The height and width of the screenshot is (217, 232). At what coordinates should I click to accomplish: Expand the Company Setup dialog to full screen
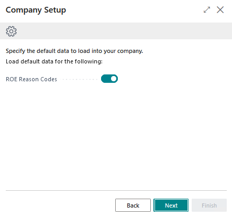207,10
